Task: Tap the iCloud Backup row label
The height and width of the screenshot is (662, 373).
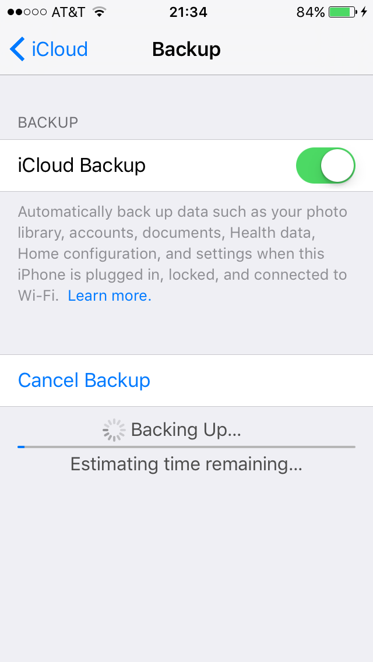Action: [82, 165]
